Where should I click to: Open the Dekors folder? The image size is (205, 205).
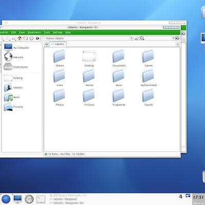tap(59, 58)
